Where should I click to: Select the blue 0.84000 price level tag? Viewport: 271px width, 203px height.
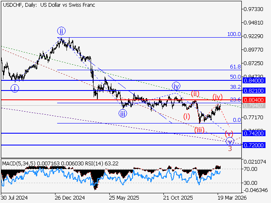(254, 80)
